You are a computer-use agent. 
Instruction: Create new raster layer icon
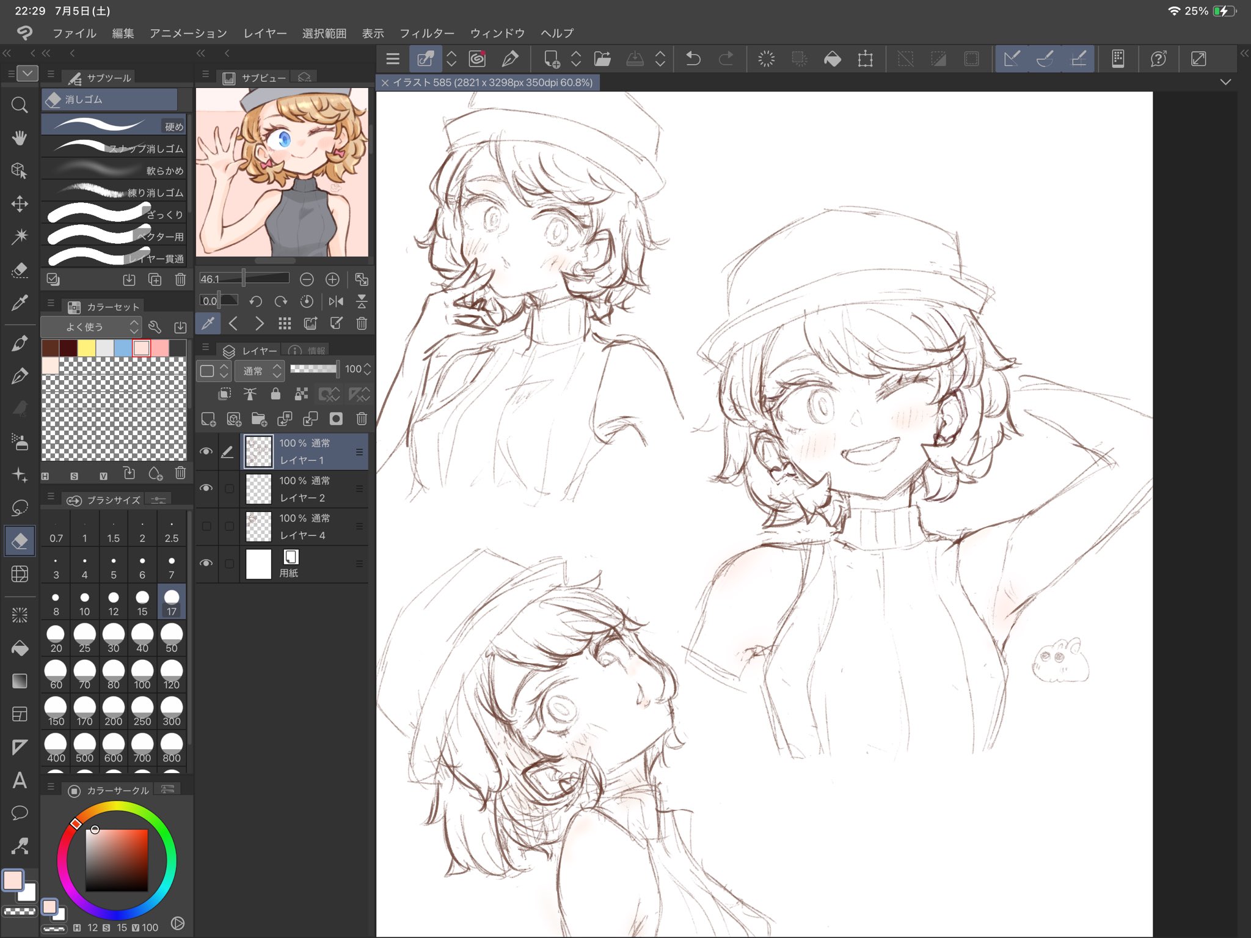(208, 419)
